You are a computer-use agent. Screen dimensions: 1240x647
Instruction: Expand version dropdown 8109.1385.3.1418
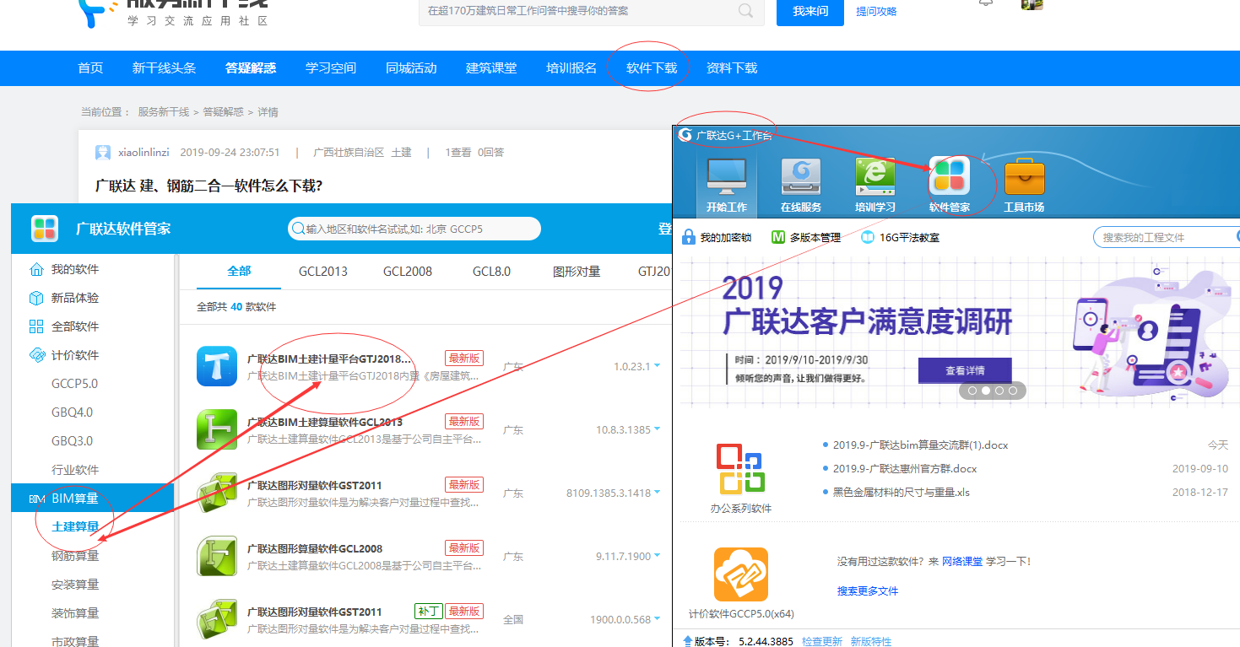click(657, 492)
